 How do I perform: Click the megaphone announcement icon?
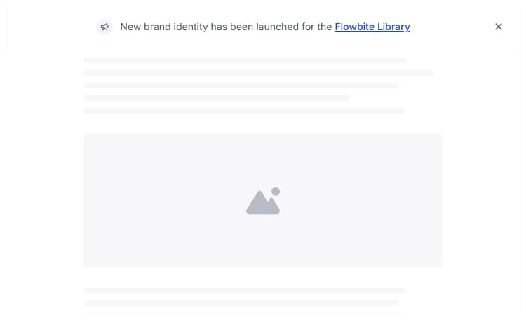click(104, 27)
